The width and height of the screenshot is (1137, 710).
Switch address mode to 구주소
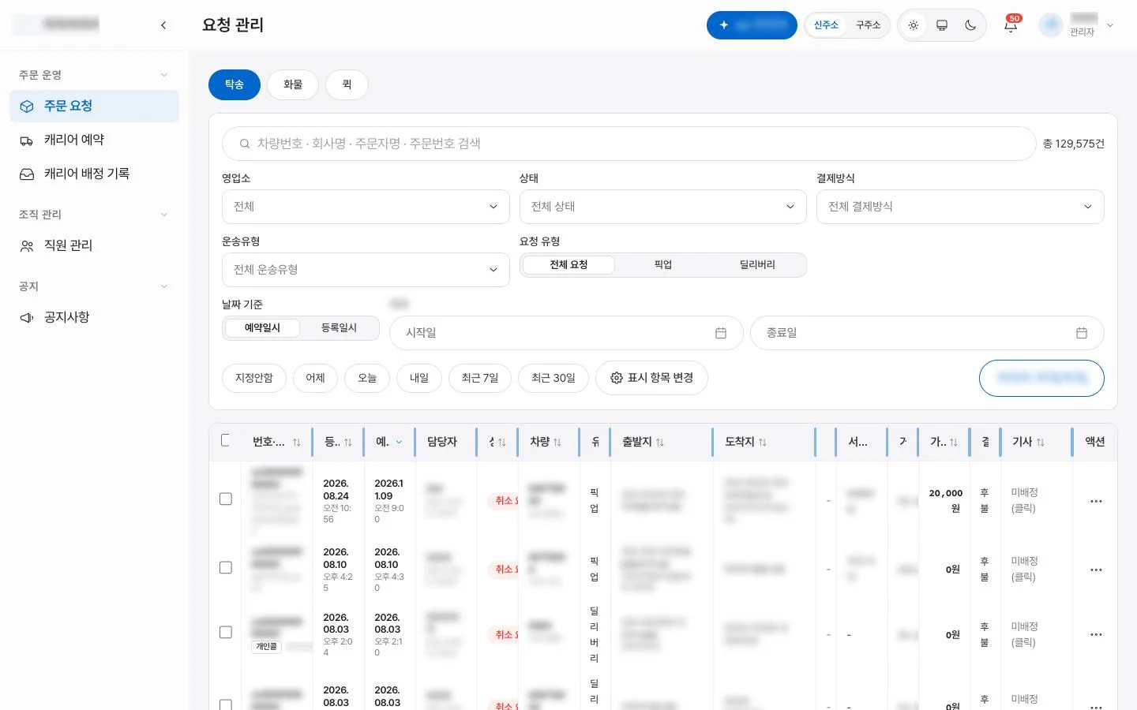(868, 25)
